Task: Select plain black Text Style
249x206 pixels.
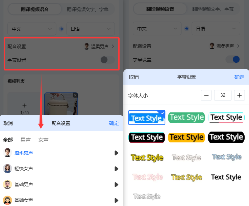Action: [x=226, y=177]
